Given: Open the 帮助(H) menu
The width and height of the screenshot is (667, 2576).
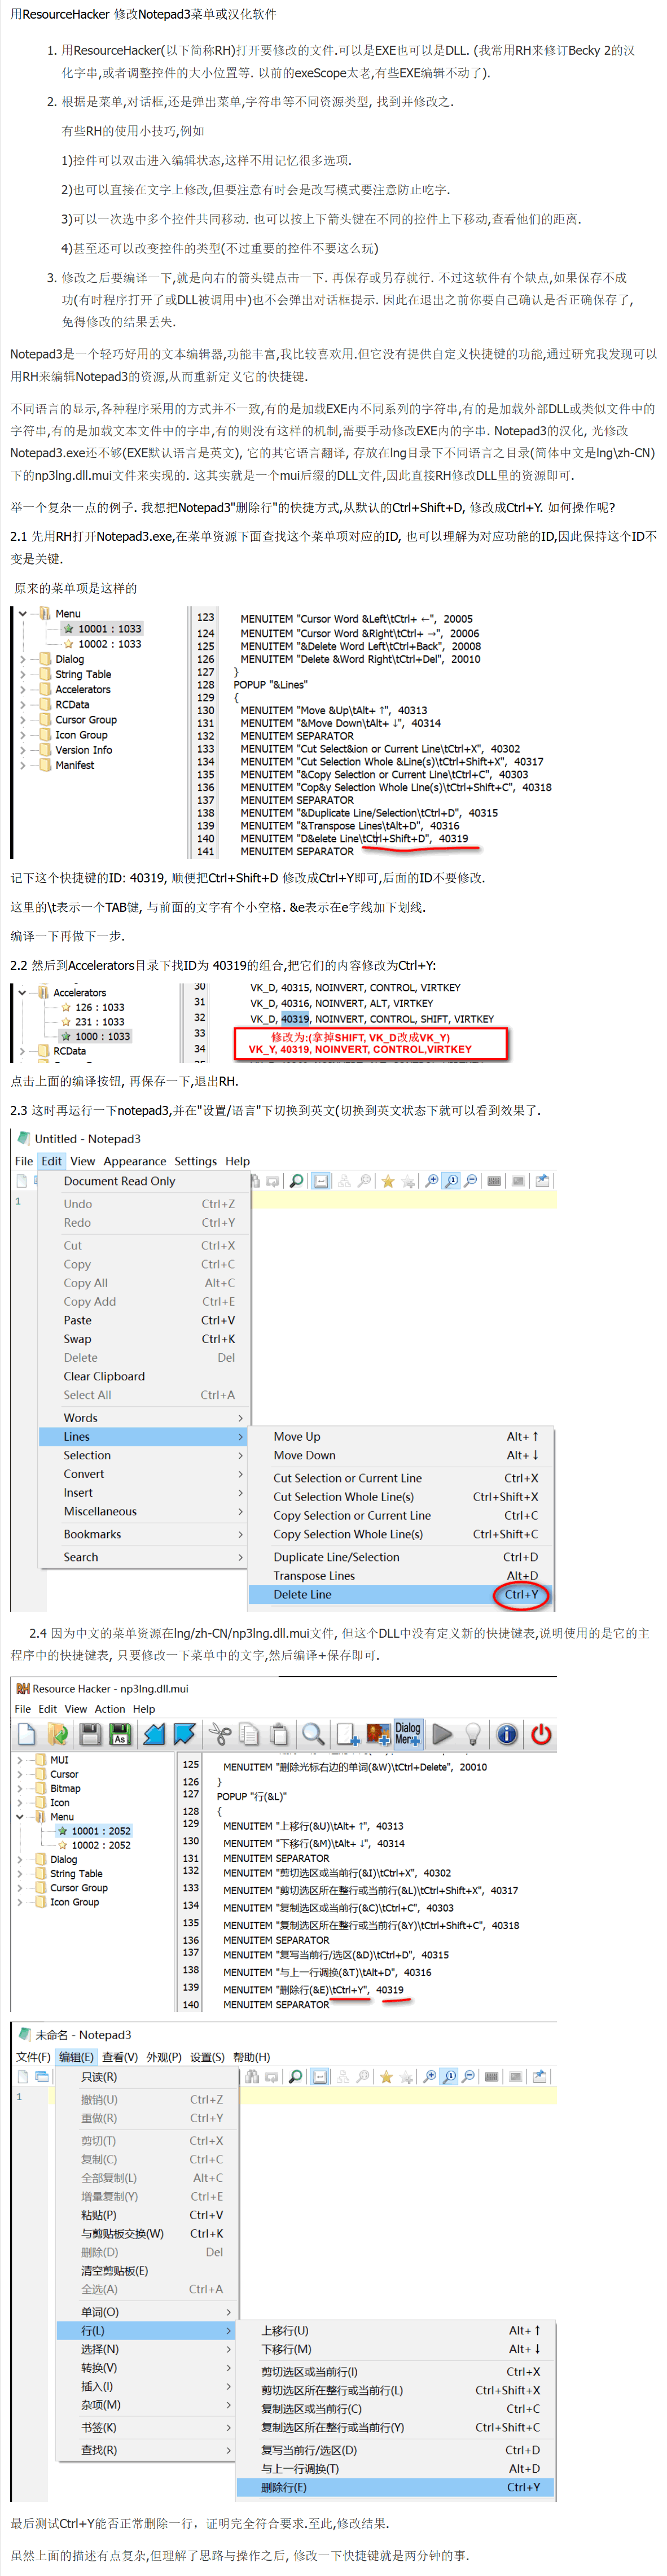Looking at the screenshot, I should point(251,2057).
